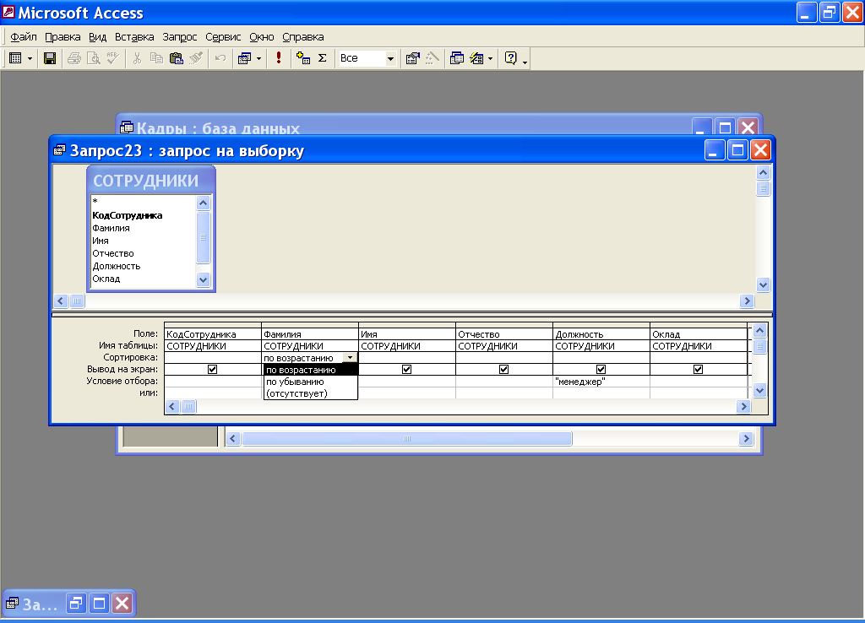Switch to datasheet view via View icon
Viewport: 865px width, 623px height.
[15, 58]
